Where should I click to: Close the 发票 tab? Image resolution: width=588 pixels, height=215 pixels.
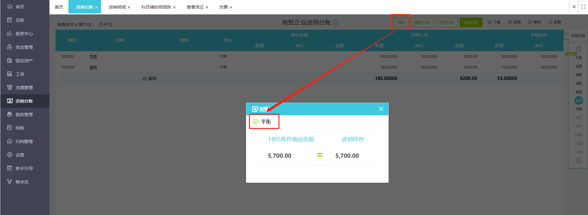(x=231, y=7)
